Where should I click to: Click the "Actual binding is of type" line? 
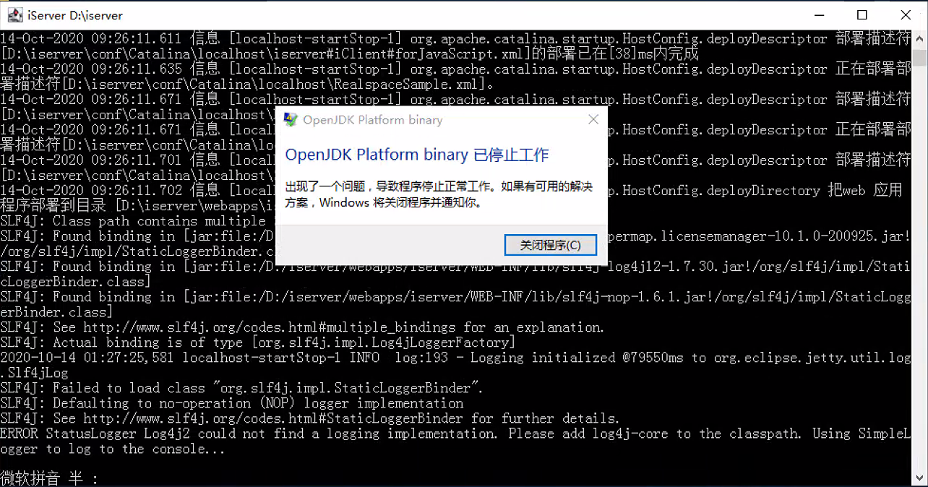pyautogui.click(x=258, y=342)
